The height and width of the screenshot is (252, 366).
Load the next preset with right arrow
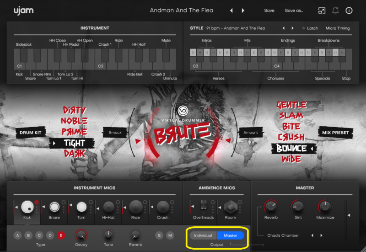click(243, 11)
